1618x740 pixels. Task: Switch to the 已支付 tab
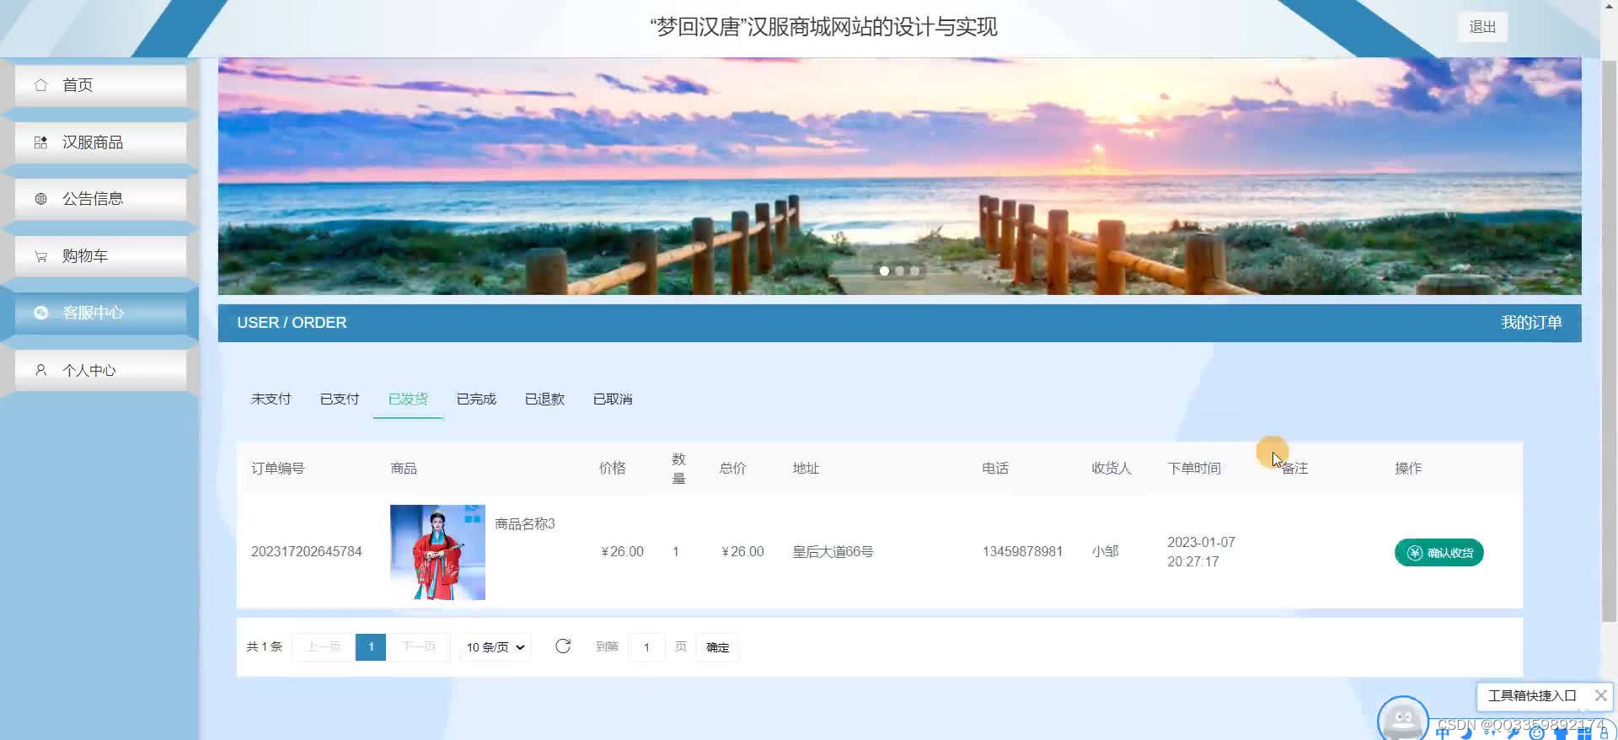(340, 399)
